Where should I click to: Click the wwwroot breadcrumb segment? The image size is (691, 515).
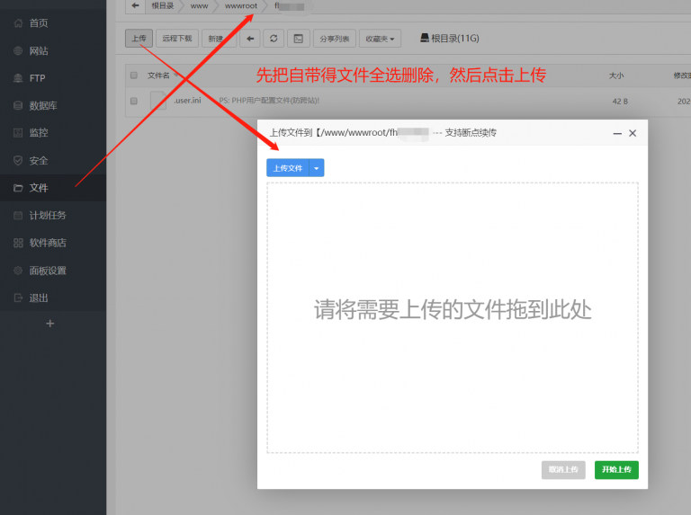point(240,5)
